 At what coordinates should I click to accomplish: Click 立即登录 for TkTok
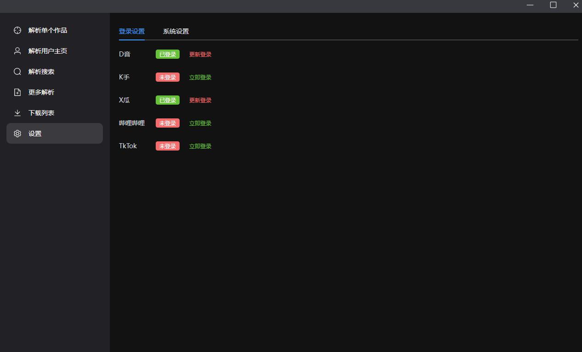point(200,146)
